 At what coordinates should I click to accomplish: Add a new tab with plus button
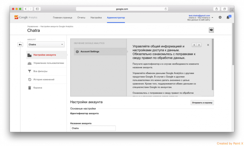pos(232,10)
